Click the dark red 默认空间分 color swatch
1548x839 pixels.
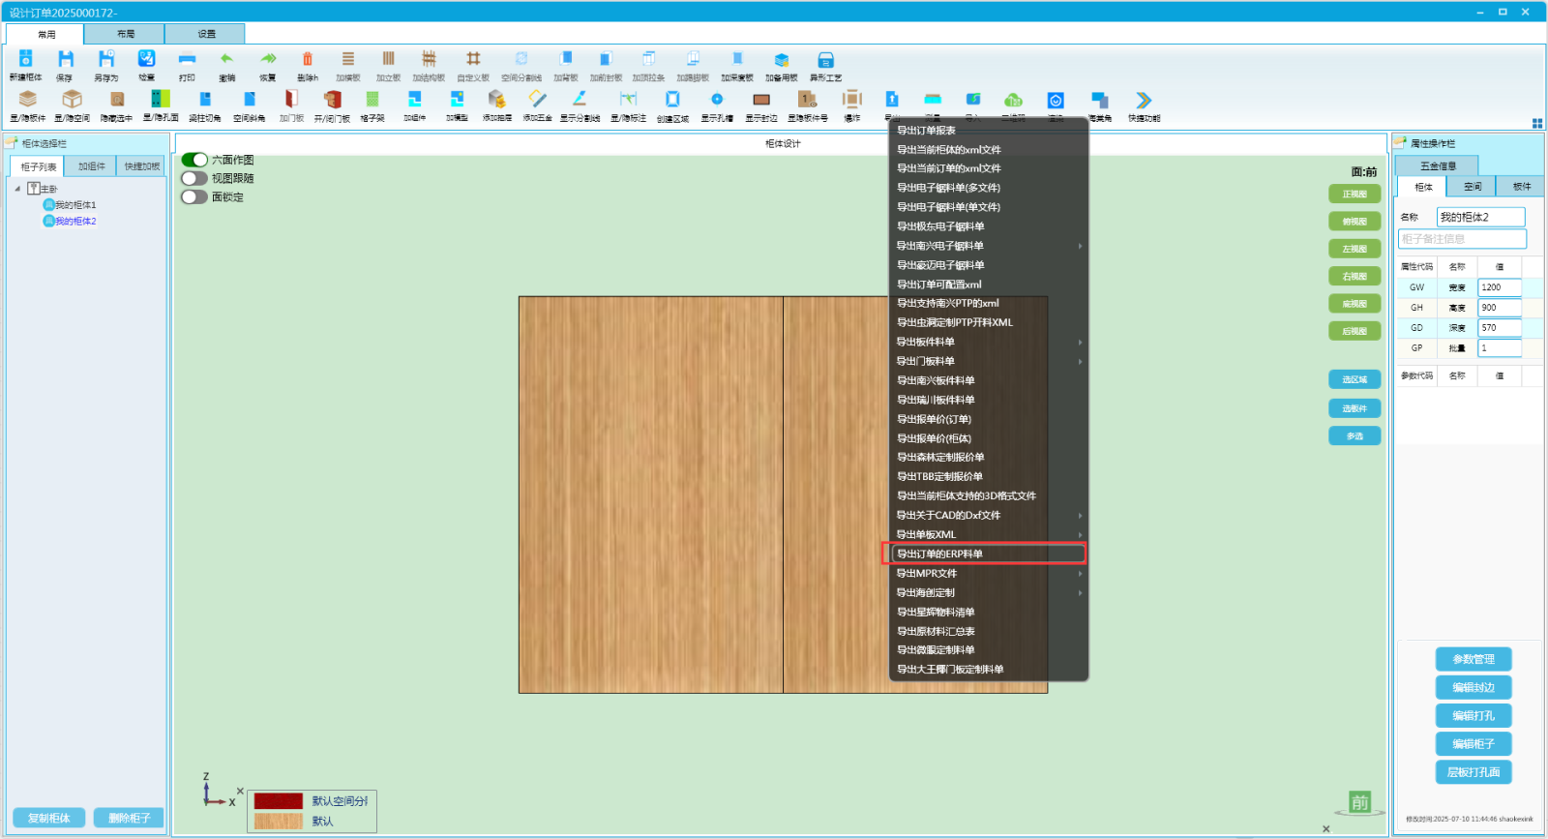pyautogui.click(x=279, y=801)
